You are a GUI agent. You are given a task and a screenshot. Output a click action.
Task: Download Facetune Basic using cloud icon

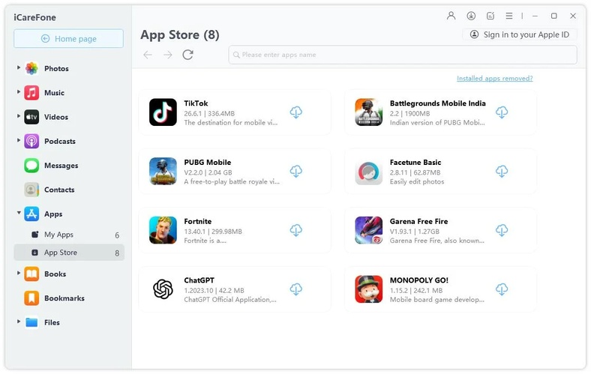pyautogui.click(x=502, y=172)
